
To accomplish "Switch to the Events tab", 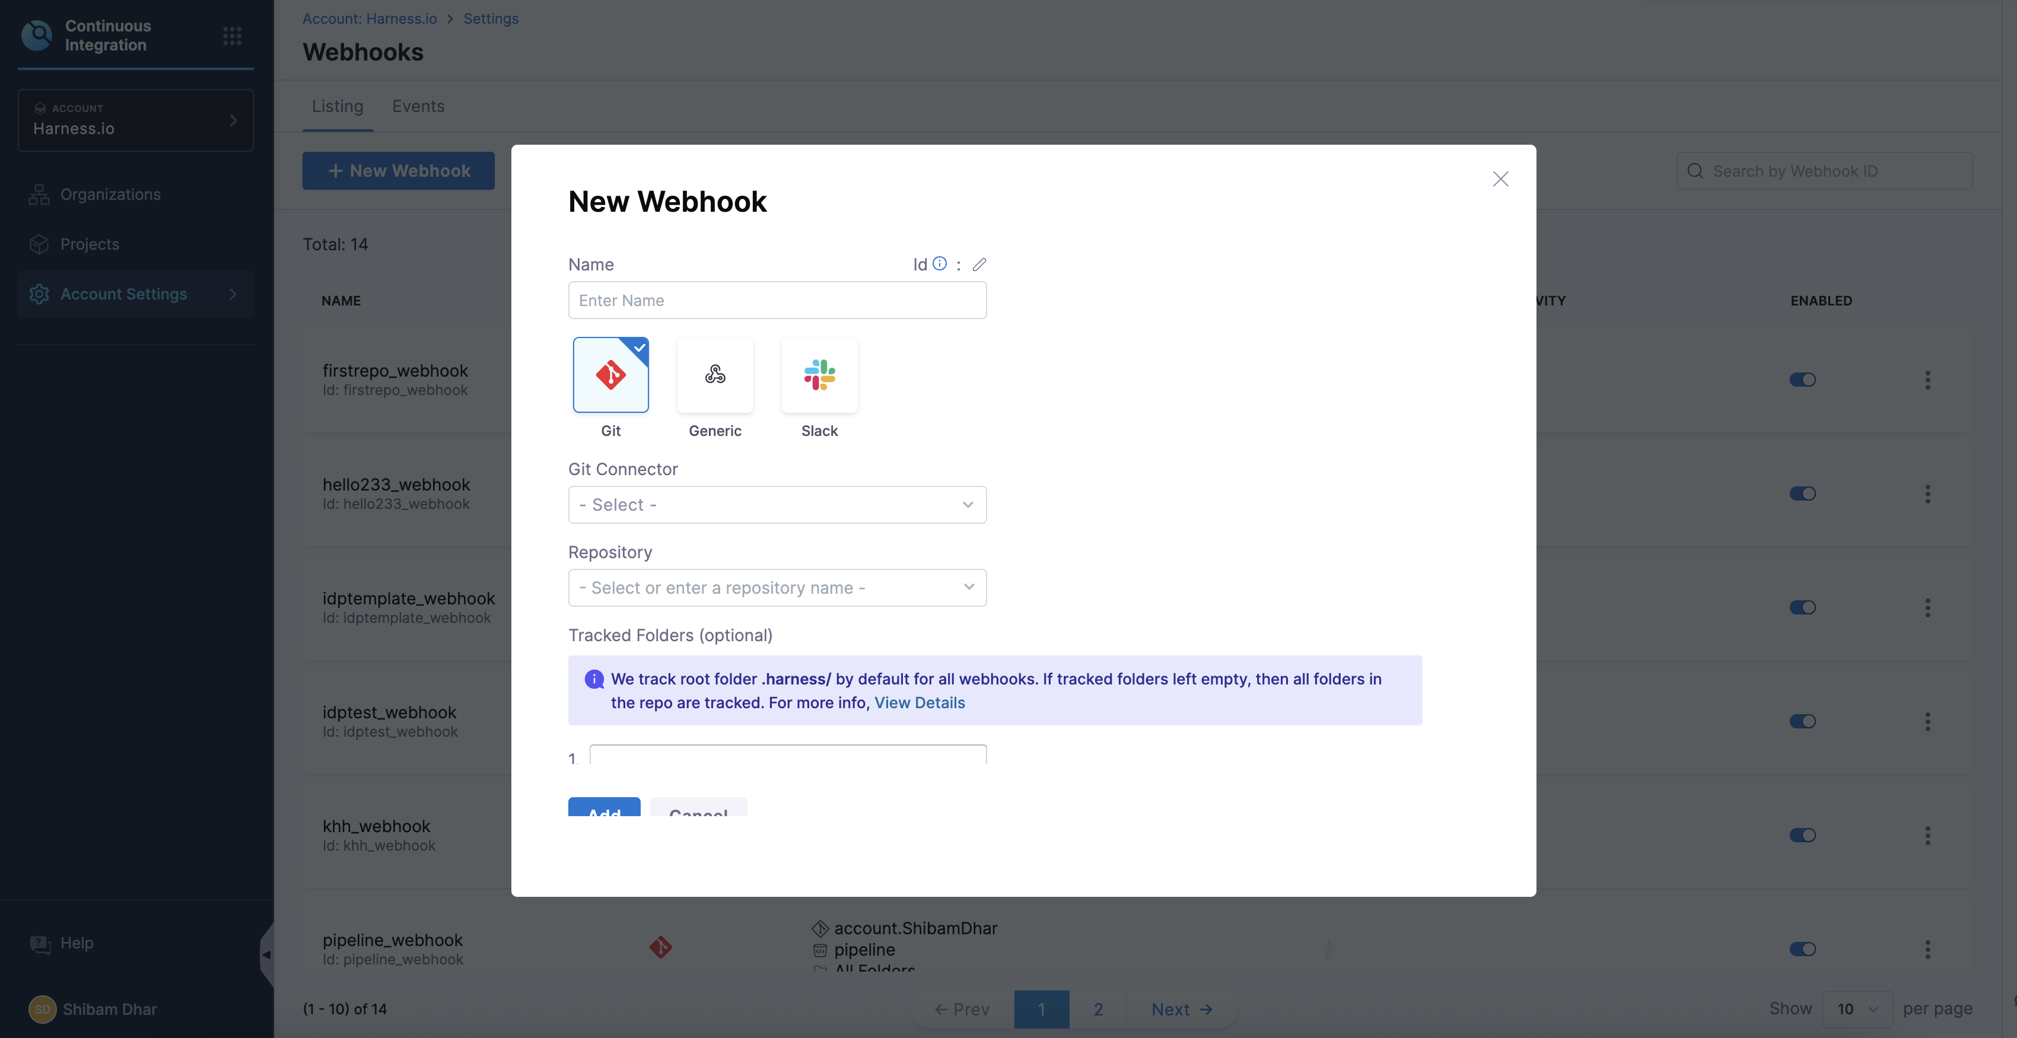I will (x=417, y=106).
